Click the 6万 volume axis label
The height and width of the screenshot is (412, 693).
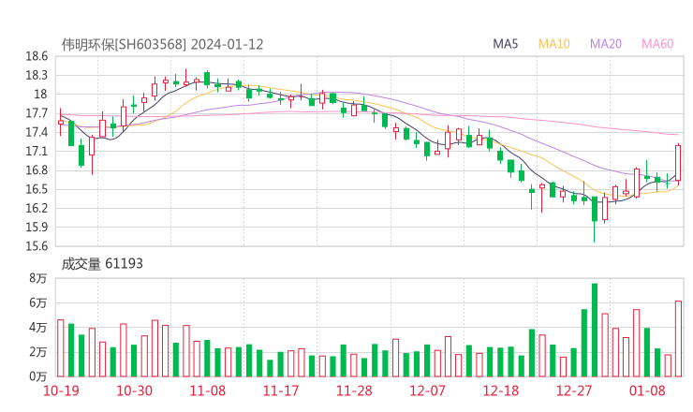(38, 302)
